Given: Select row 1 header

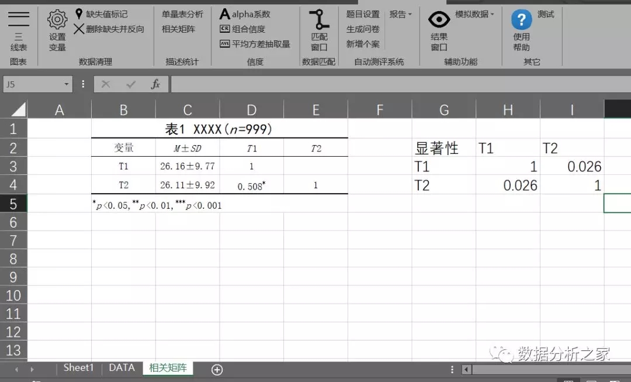Looking at the screenshot, I should tap(13, 129).
